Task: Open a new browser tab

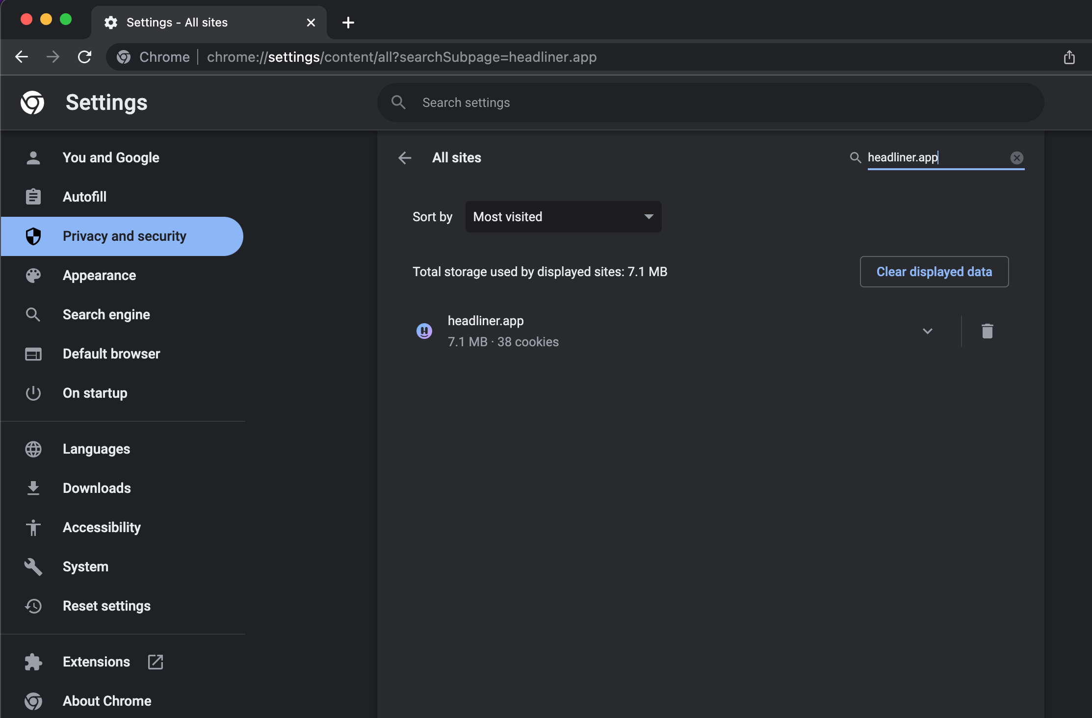Action: (348, 23)
